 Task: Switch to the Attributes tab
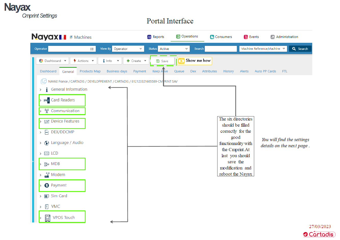point(210,71)
